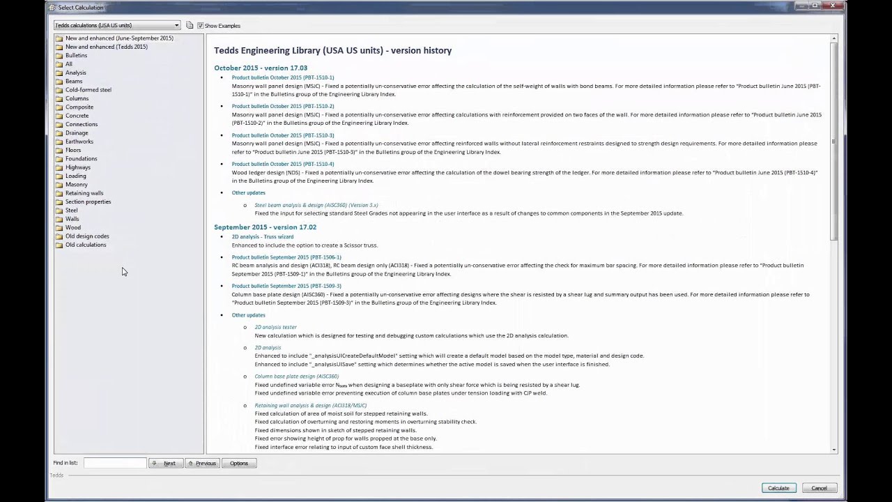The height and width of the screenshot is (502, 892).
Task: Open the New and enhanced (June-September 2015) folder
Action: tap(119, 38)
